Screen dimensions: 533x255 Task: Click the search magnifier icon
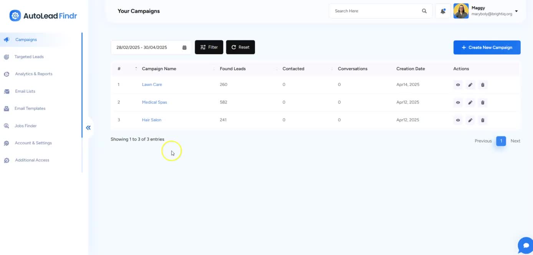tap(424, 11)
